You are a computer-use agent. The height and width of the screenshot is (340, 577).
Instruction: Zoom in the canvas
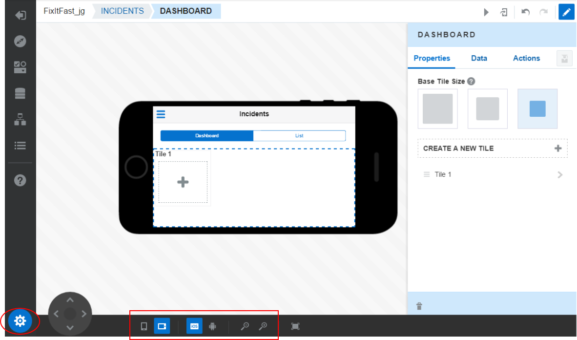point(263,326)
